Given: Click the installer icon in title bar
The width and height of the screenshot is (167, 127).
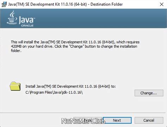Looking at the screenshot, I should (4, 4).
